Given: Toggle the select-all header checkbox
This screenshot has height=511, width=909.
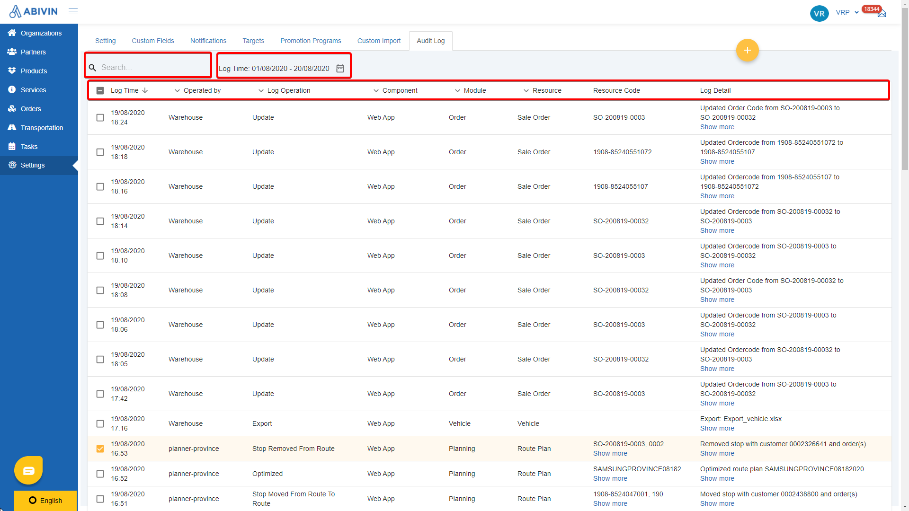Looking at the screenshot, I should pos(100,90).
